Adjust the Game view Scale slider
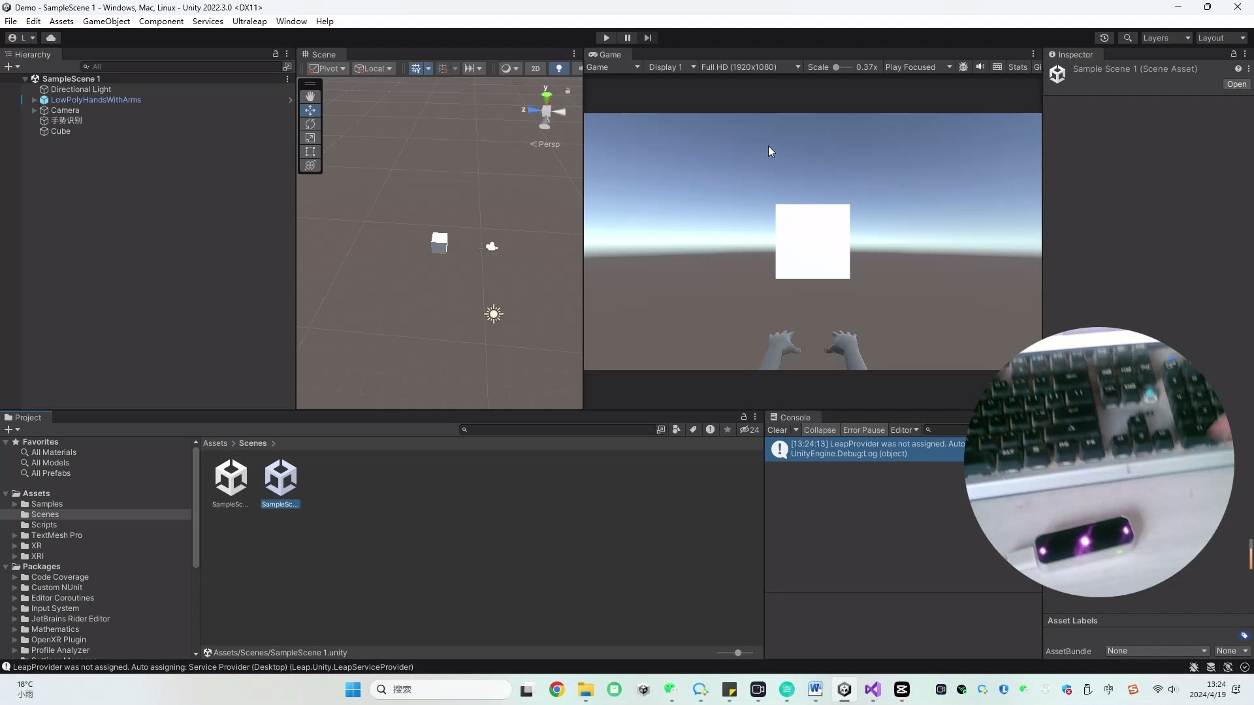This screenshot has width=1254, height=705. point(838,67)
